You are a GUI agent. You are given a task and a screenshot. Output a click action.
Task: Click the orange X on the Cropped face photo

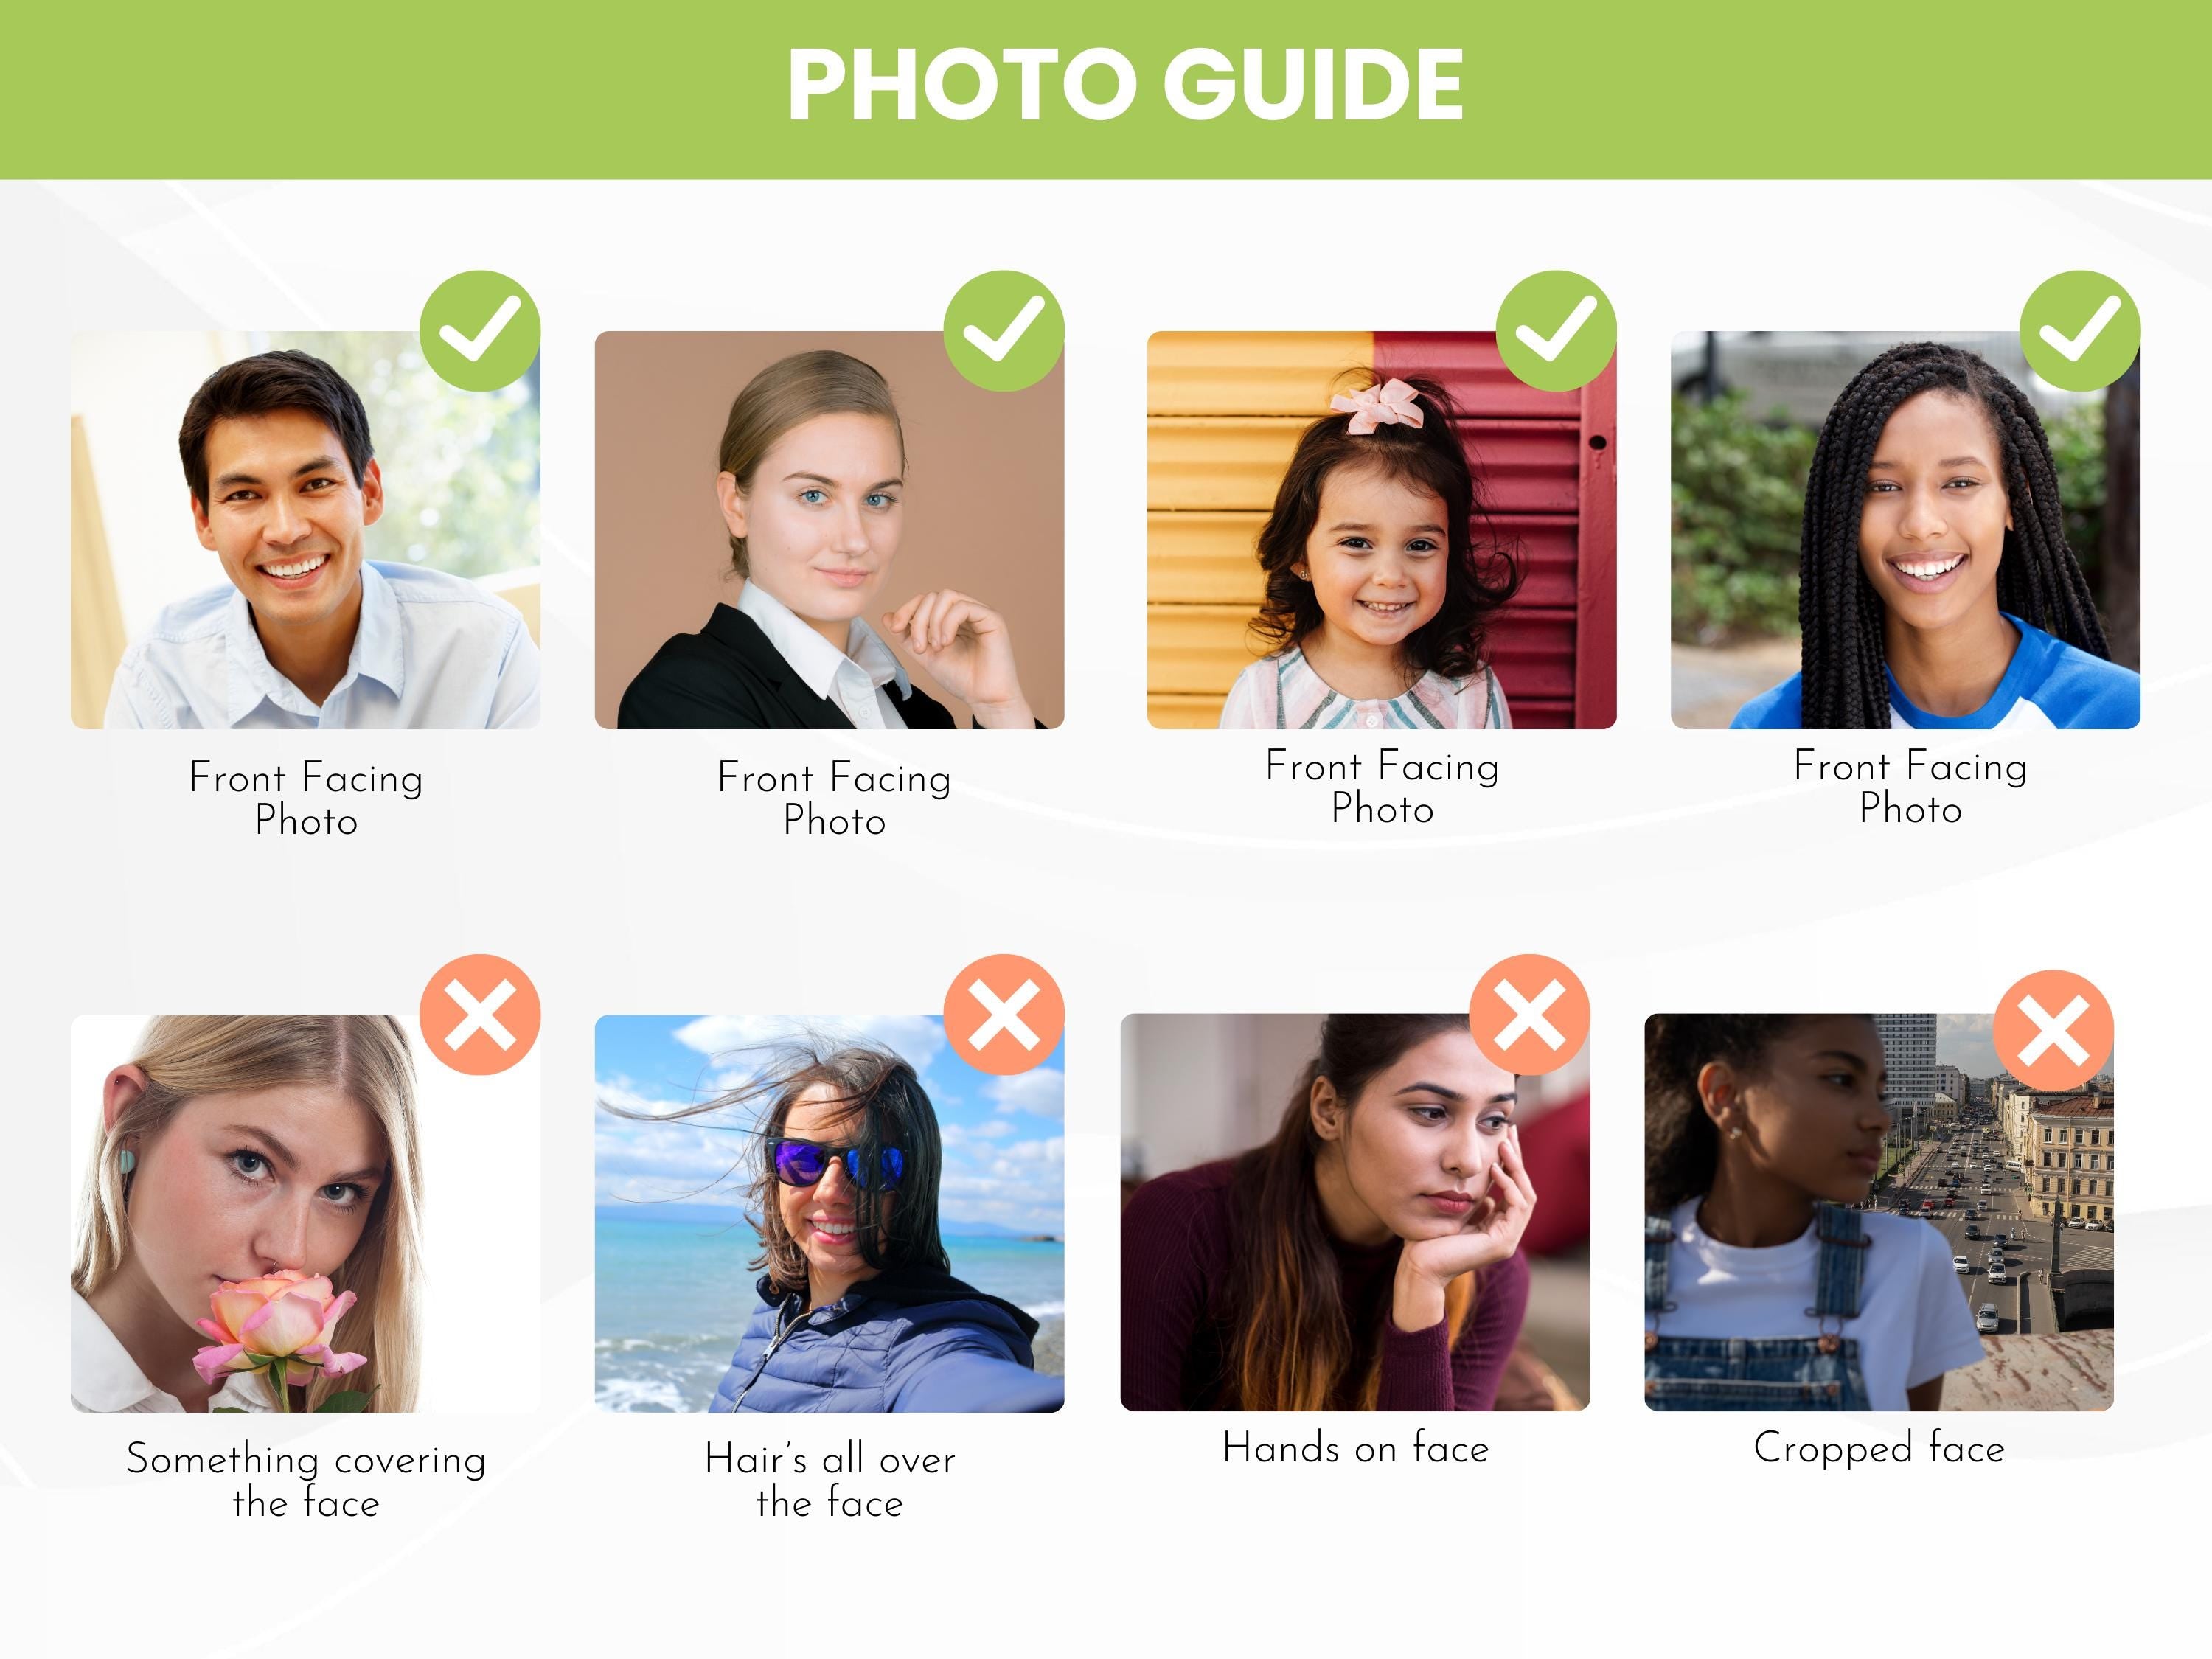pos(2053,1030)
